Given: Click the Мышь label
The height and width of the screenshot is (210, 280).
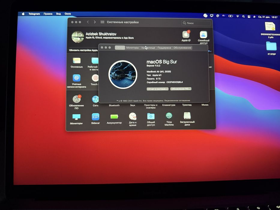Looking at the screenshot, I should (x=205, y=105).
